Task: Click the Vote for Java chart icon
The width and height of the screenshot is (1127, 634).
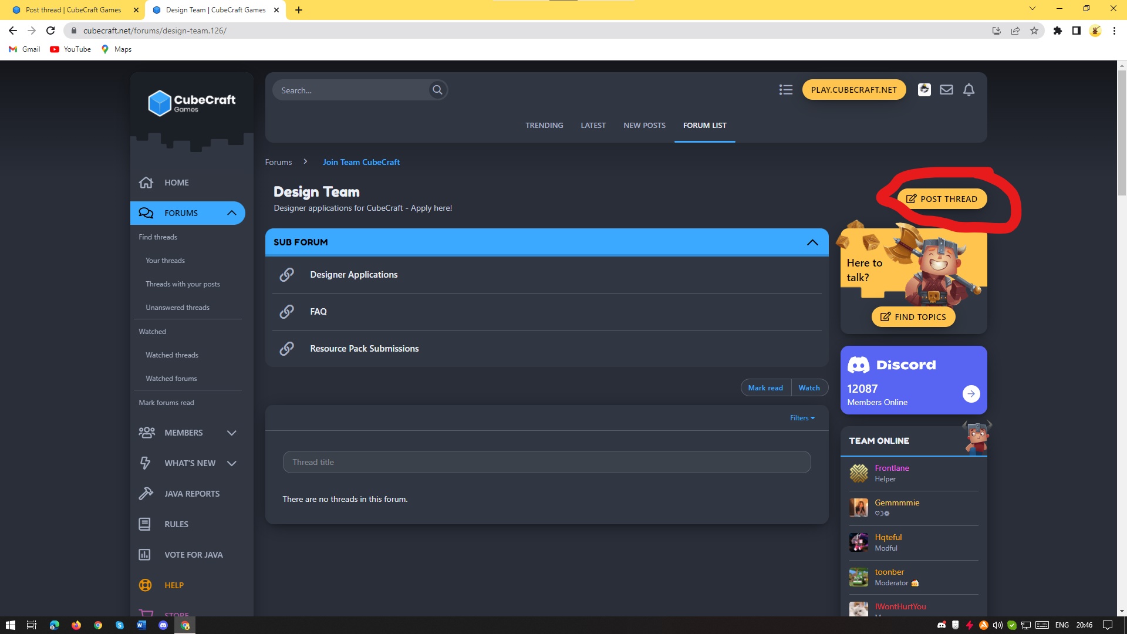Action: click(144, 555)
